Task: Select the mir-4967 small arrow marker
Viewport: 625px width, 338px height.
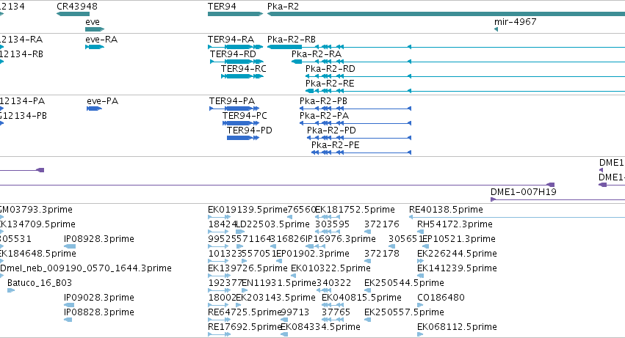Action: coord(496,29)
